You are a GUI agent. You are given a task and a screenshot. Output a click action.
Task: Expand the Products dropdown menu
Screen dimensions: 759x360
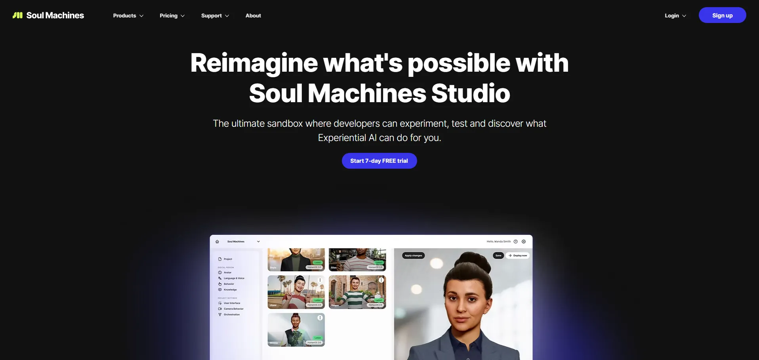[x=128, y=15]
